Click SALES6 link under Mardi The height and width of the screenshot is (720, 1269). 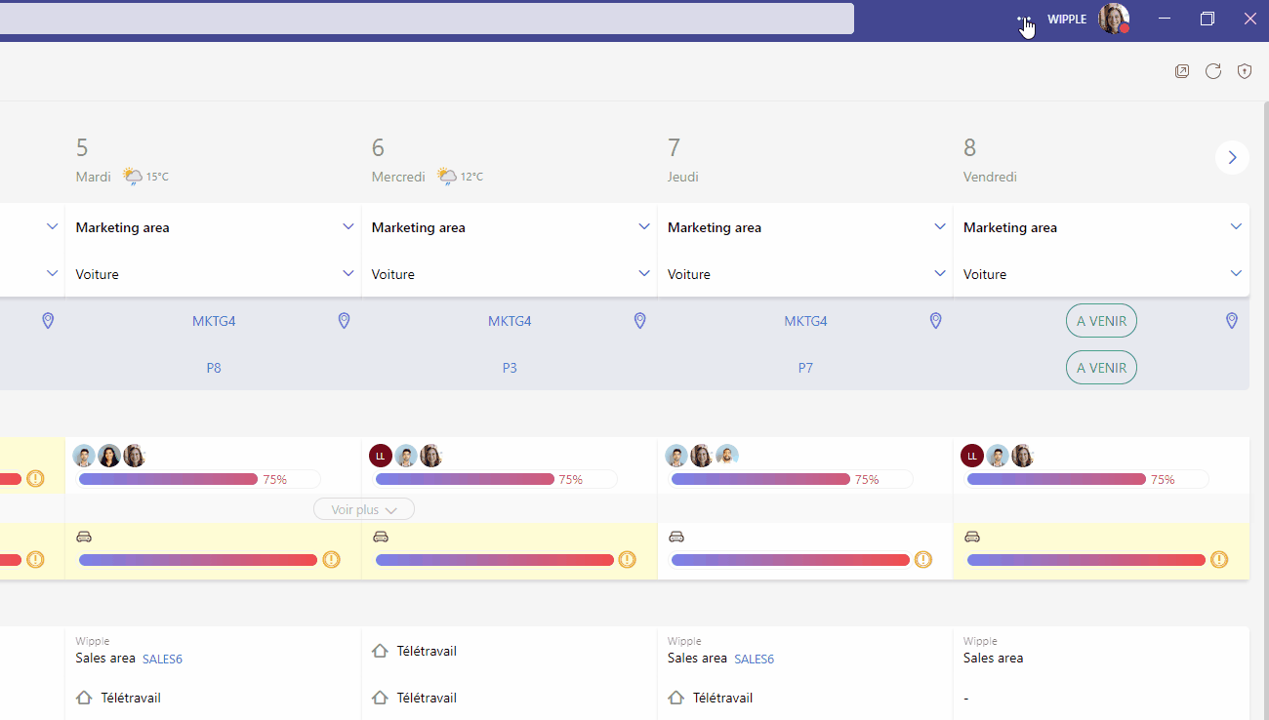pyautogui.click(x=162, y=659)
